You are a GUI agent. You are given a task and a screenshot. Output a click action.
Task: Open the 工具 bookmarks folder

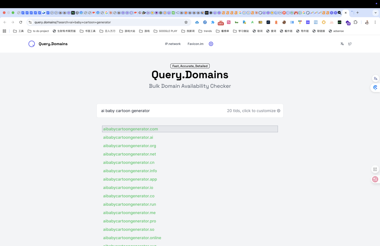pyautogui.click(x=18, y=31)
